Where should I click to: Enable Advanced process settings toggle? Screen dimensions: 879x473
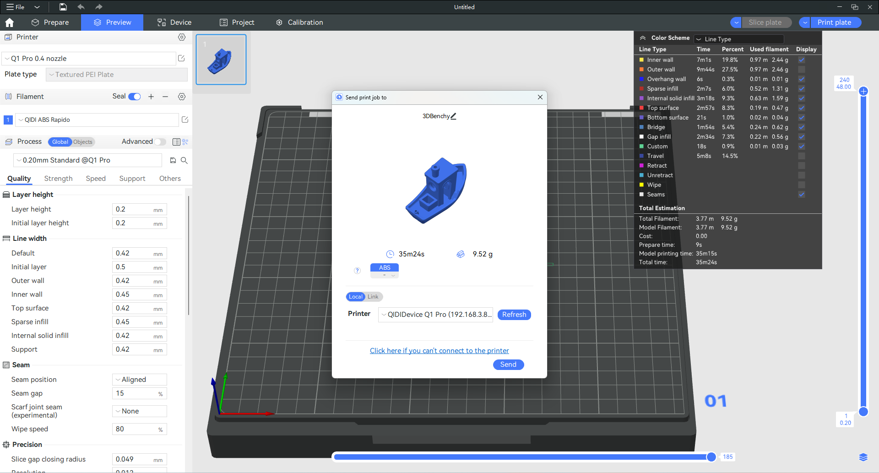click(x=160, y=142)
